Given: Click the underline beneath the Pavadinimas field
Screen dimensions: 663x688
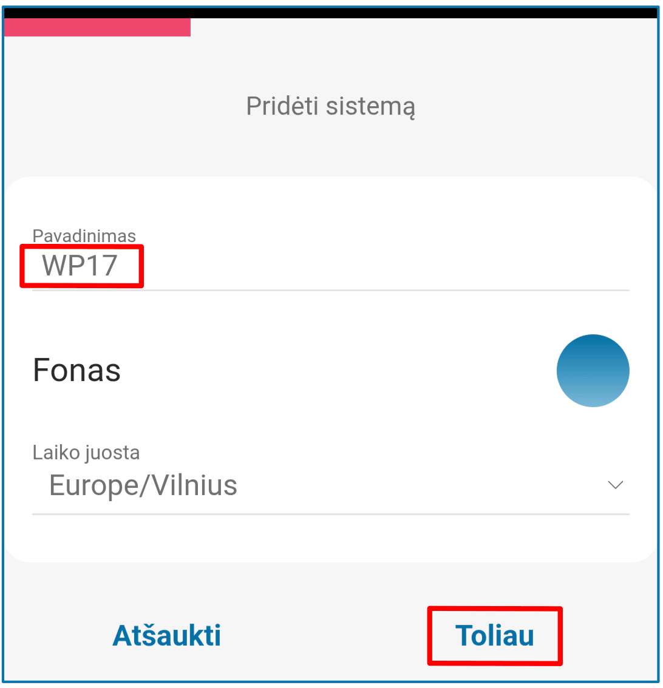Looking at the screenshot, I should click(331, 290).
